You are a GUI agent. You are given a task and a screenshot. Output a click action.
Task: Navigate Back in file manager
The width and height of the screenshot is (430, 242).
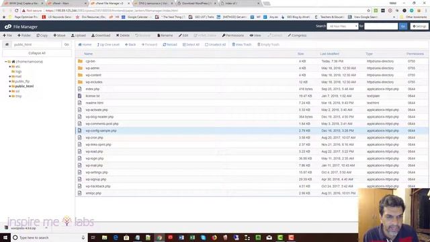tap(130, 44)
